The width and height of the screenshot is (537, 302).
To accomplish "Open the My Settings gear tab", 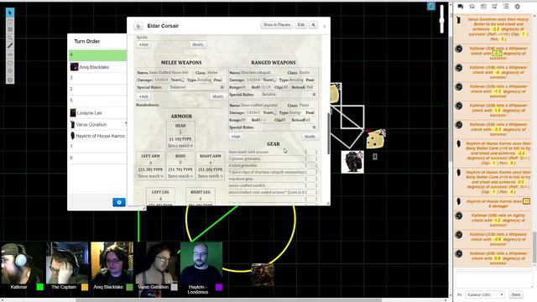I will [x=517, y=7].
